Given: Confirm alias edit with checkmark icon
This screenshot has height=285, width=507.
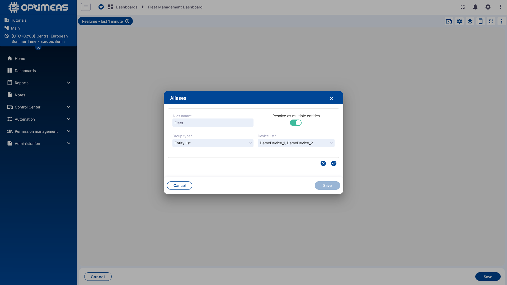Looking at the screenshot, I should pos(334,163).
